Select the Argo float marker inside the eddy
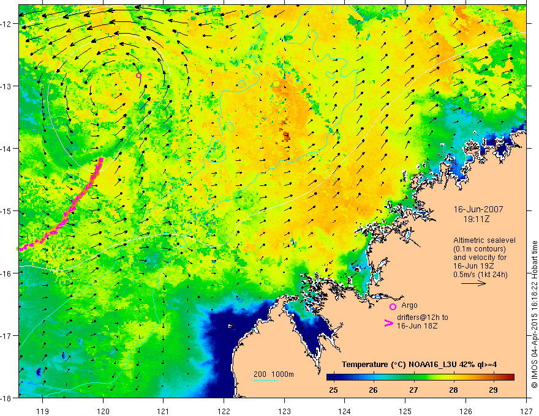 coord(138,75)
